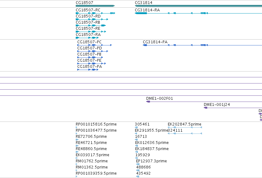Click the CG18507-RB exon arrow glyph
262x178 pixels.
tap(91, 25)
